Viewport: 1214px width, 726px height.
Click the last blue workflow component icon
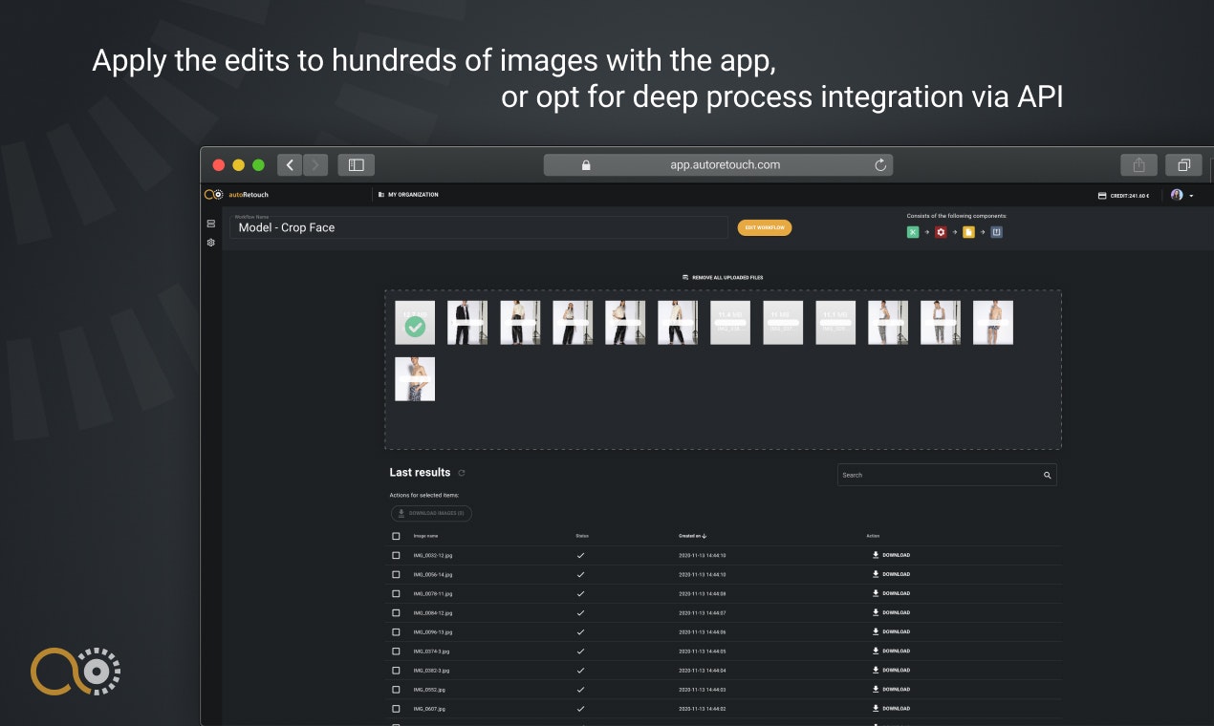coord(994,231)
